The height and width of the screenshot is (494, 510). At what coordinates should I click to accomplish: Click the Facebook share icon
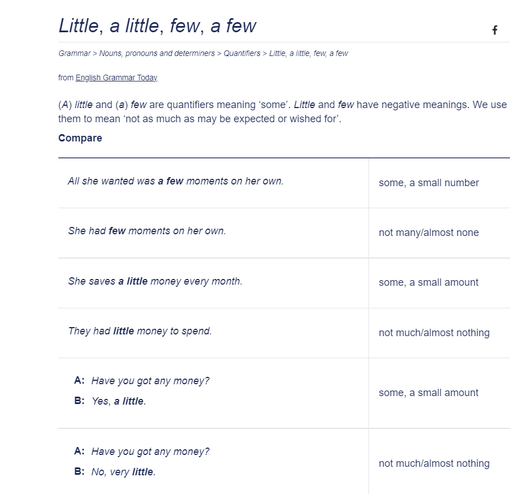click(495, 30)
